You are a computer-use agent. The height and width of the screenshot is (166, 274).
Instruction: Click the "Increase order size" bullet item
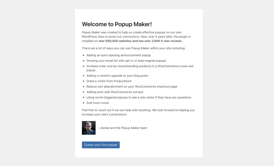pyautogui.click(x=140, y=66)
